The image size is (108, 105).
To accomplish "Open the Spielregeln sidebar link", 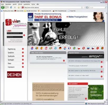I will pos(11,60).
